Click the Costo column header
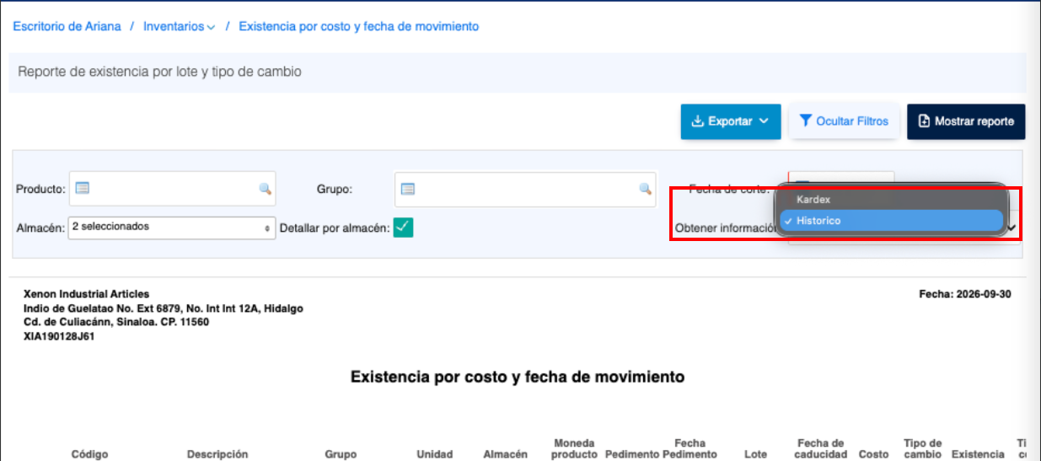Image resolution: width=1041 pixels, height=461 pixels. point(874,454)
